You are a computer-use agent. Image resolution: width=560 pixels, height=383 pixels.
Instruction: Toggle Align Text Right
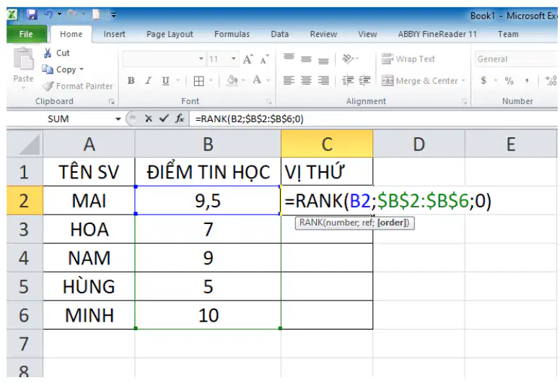click(x=323, y=81)
